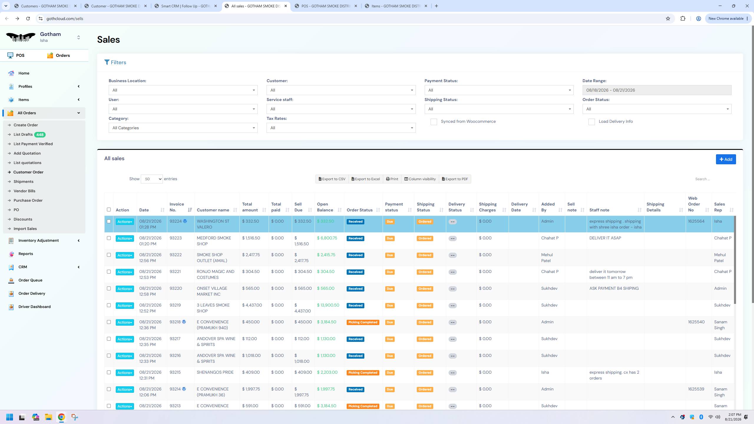This screenshot has width=754, height=424.
Task: Click the blue Add button
Action: 726,159
